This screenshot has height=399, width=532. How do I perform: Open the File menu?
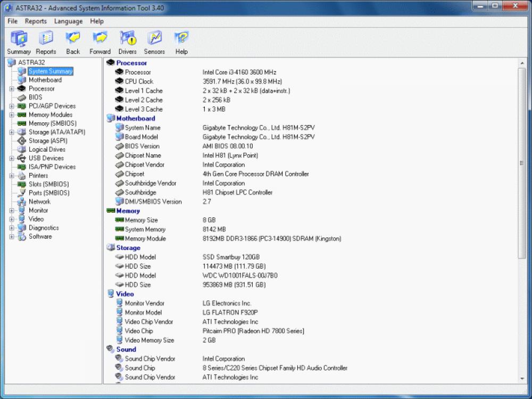[12, 21]
